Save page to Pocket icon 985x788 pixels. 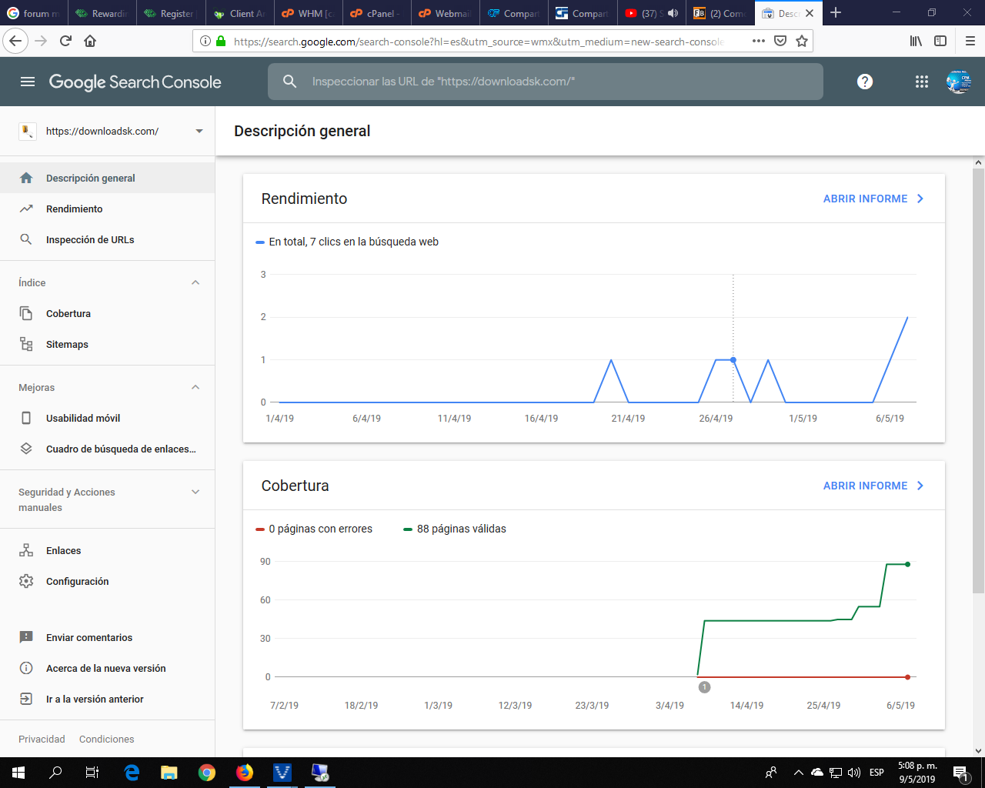(780, 41)
